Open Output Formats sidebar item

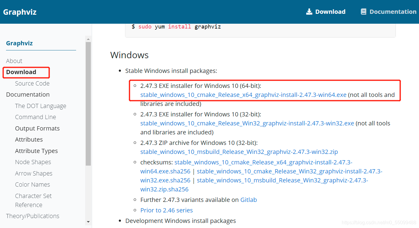pyautogui.click(x=37, y=128)
